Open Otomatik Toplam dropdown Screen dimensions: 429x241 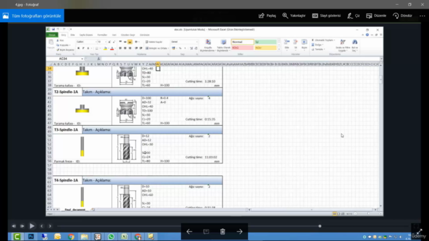pos(334,40)
